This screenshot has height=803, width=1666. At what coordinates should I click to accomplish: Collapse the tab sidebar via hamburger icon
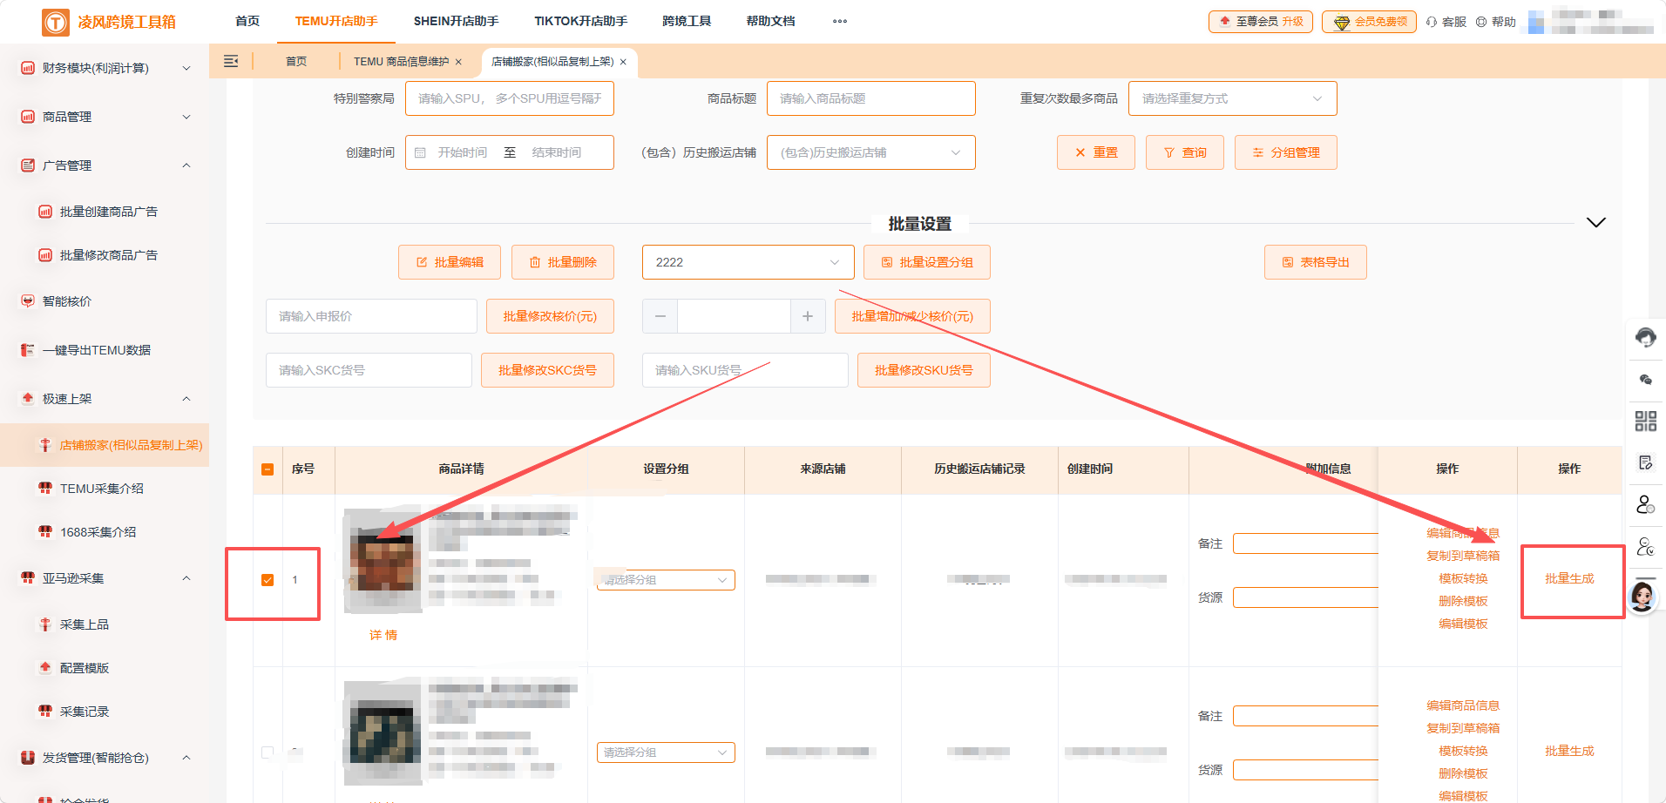coord(231,61)
